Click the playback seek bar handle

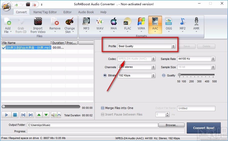[x=3, y=107]
